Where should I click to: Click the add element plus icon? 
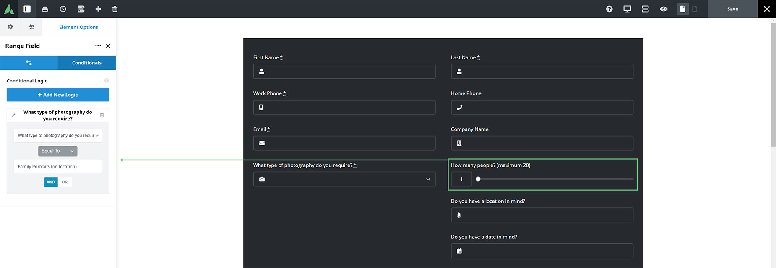pyautogui.click(x=98, y=9)
